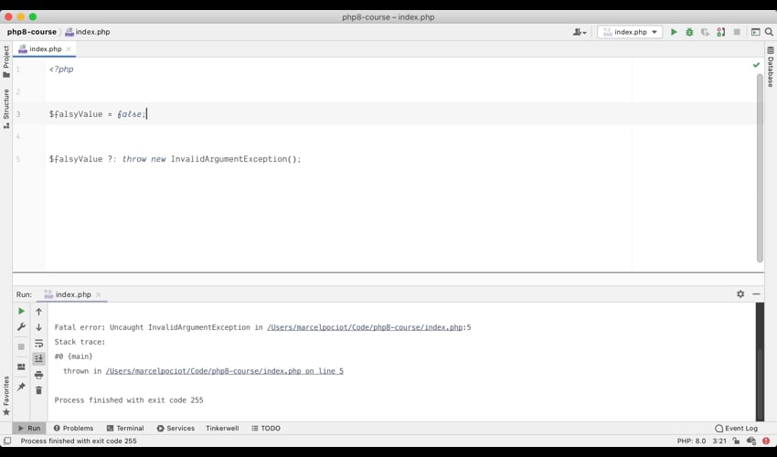Switch to the Run tool window button

click(x=29, y=428)
